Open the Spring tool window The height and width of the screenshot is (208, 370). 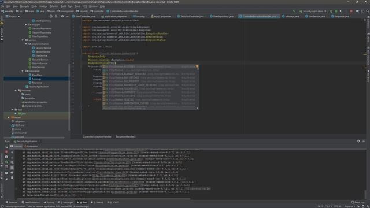click(49, 202)
